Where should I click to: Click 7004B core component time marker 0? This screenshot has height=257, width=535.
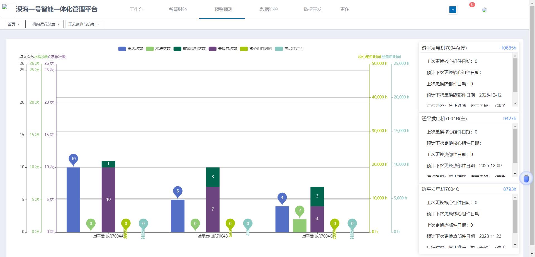(x=230, y=224)
